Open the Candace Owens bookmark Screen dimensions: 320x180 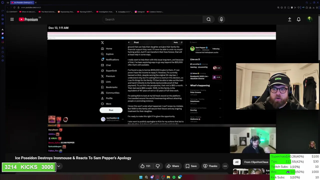tap(155, 12)
